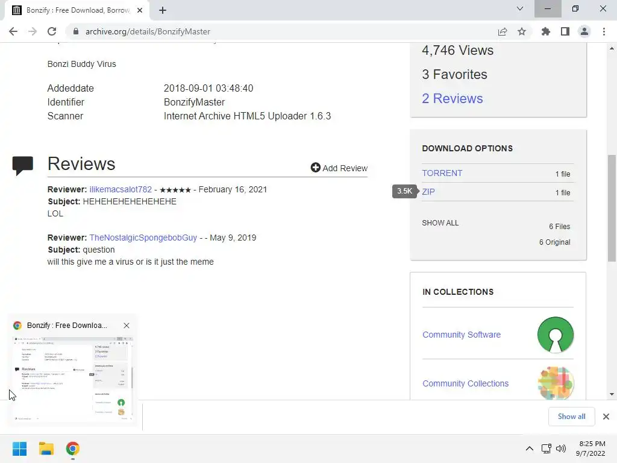Reload the archive.org page
The height and width of the screenshot is (463, 617).
click(52, 31)
